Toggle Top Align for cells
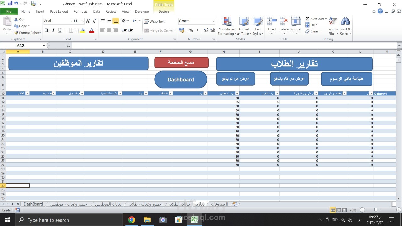Image resolution: width=402 pixels, height=226 pixels. pyautogui.click(x=103, y=21)
